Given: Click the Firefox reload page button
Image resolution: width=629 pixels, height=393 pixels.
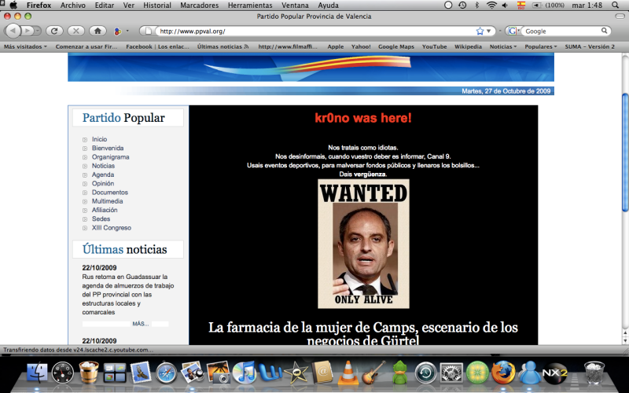Looking at the screenshot, I should pyautogui.click(x=54, y=31).
